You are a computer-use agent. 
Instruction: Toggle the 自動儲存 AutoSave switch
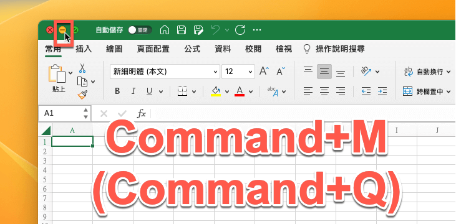(140, 30)
